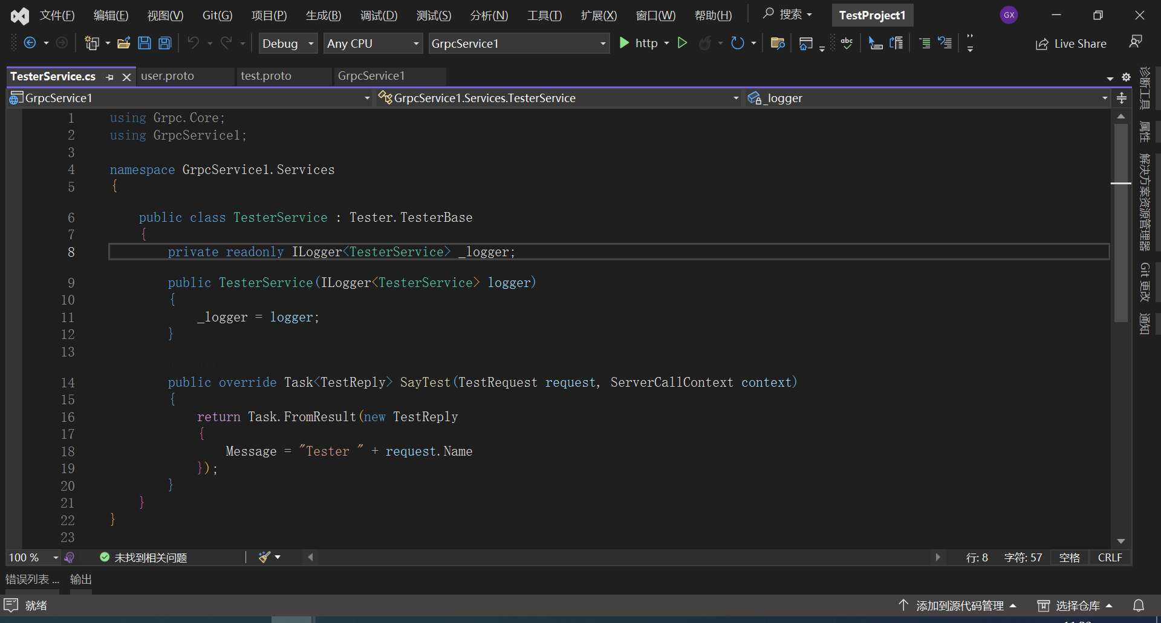Click the Save All toolbar icon
The width and height of the screenshot is (1161, 623).
pos(164,43)
